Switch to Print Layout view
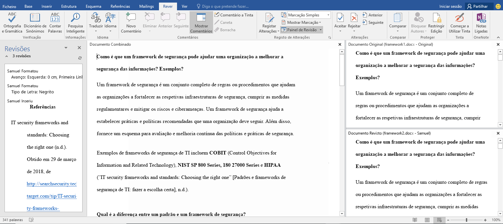The width and height of the screenshot is (503, 224). tap(427, 220)
